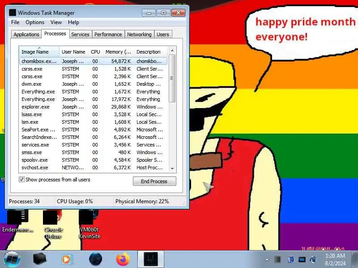Click the Task Manager title bar icon
This screenshot has width=358, height=268.
pos(13,13)
